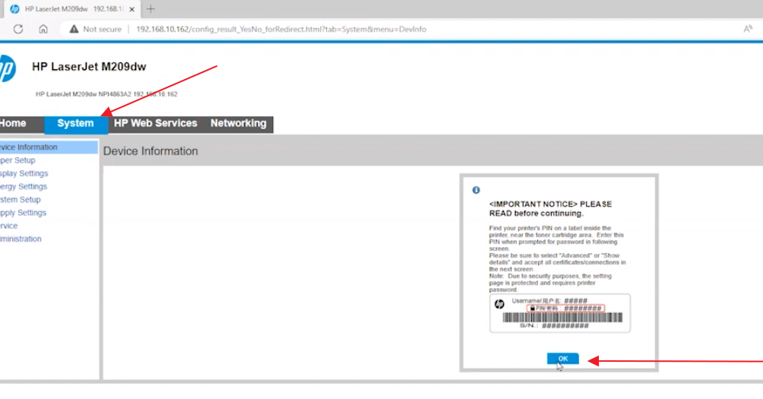Open the System tab

point(75,124)
